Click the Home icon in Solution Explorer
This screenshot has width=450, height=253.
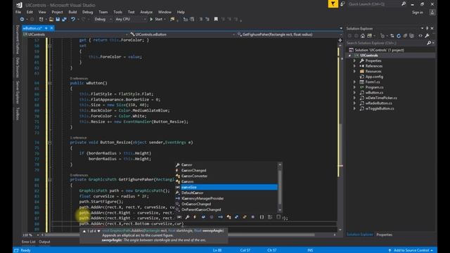click(x=363, y=36)
